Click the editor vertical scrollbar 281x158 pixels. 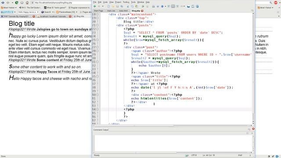[253, 69]
